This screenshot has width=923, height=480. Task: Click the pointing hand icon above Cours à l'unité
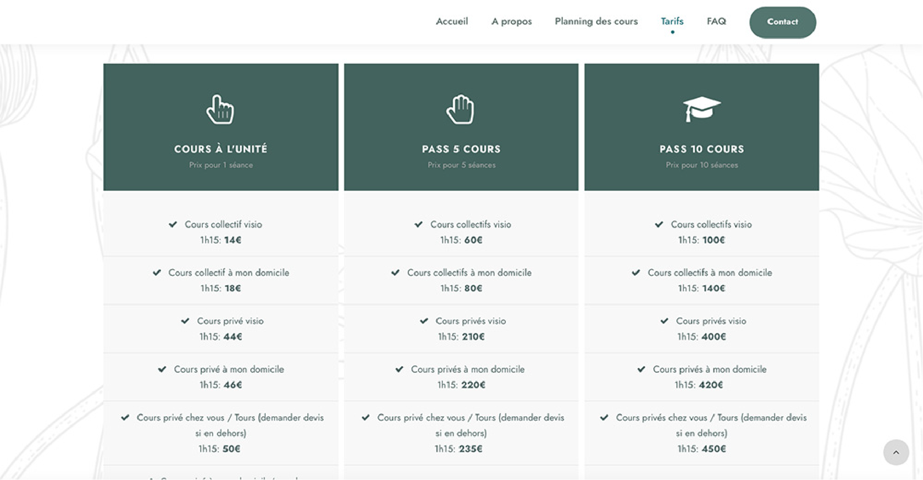click(x=220, y=109)
